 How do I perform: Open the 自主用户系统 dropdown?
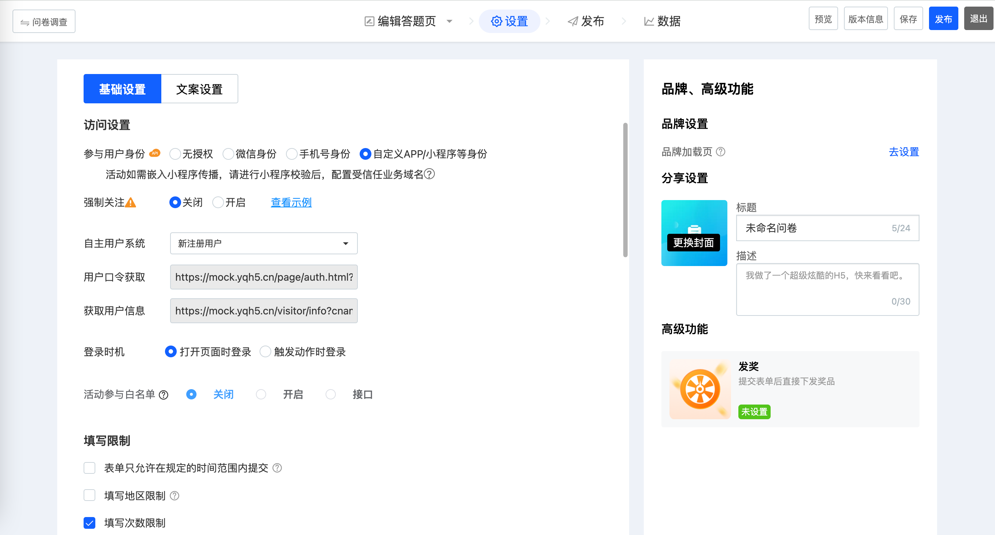tap(264, 243)
